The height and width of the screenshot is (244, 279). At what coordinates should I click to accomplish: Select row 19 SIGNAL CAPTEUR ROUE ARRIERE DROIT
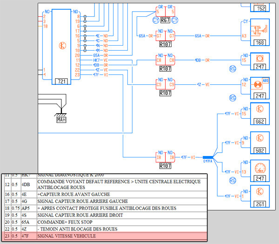[x=106, y=215]
